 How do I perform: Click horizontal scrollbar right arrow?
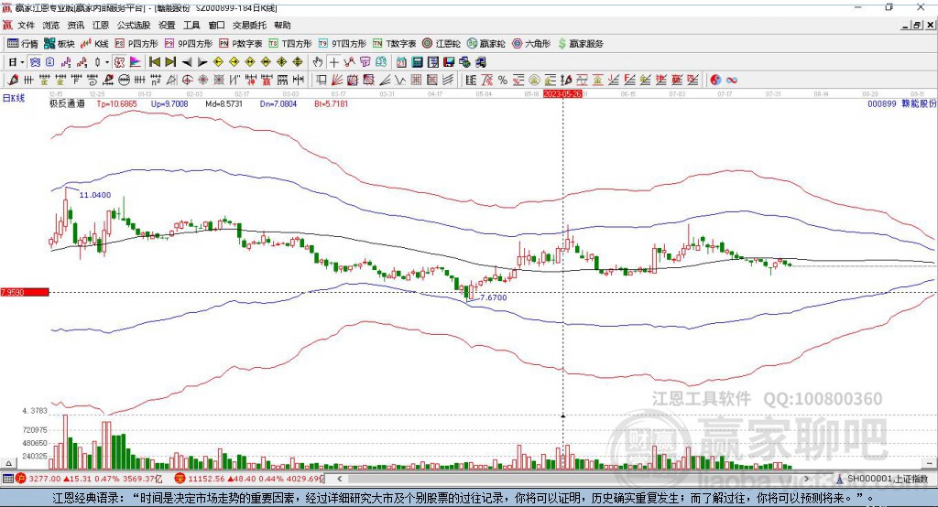click(806, 479)
